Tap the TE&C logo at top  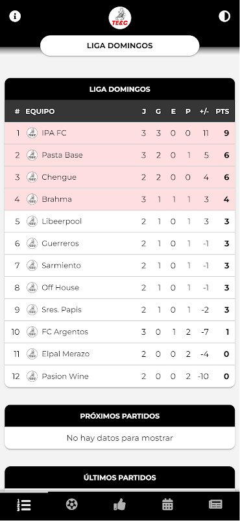pos(120,18)
